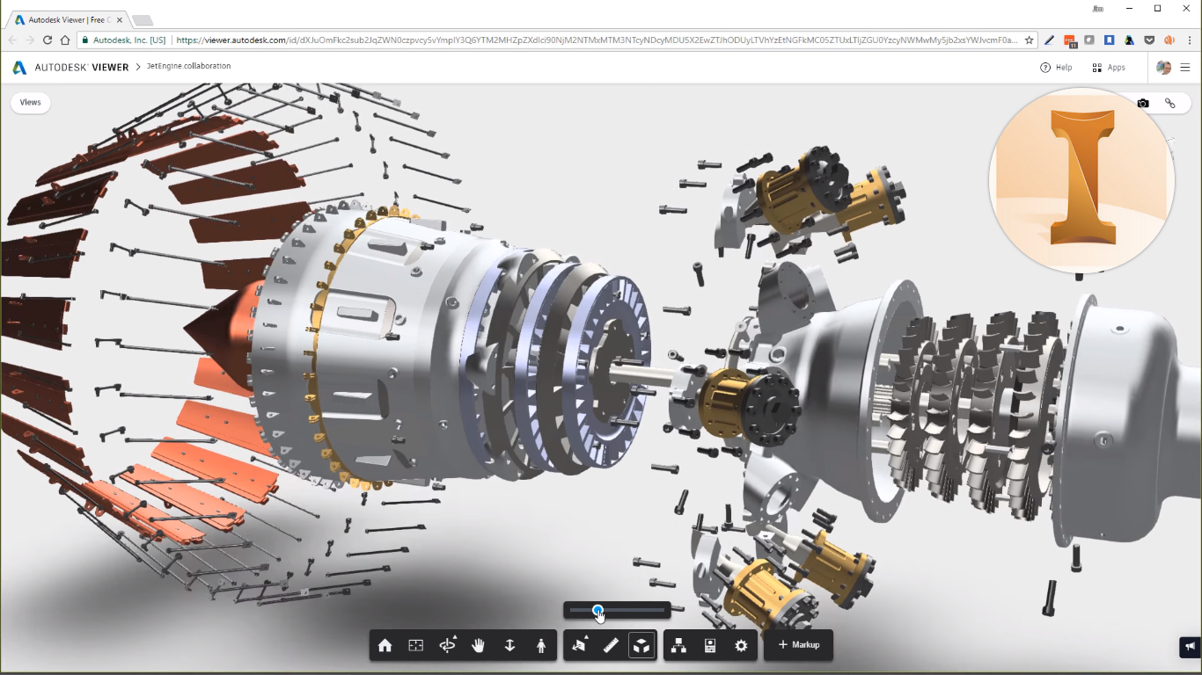Click the explode slider track

[x=617, y=610]
